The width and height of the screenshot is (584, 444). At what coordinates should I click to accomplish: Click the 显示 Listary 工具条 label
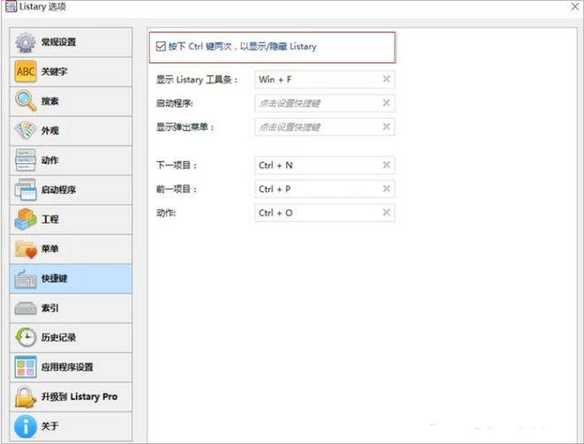196,80
